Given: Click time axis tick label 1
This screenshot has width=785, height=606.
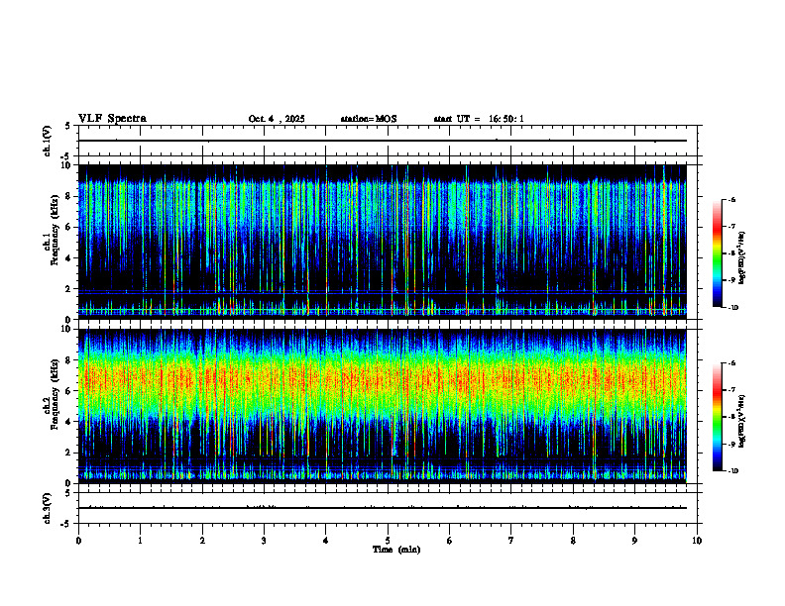Looking at the screenshot, I should [x=140, y=541].
